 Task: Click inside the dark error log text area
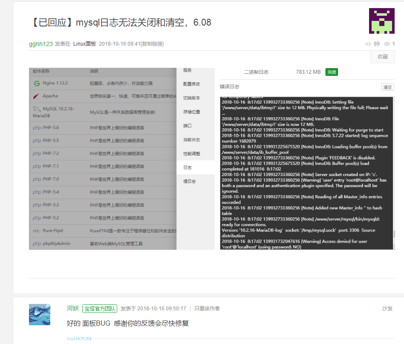(x=306, y=173)
